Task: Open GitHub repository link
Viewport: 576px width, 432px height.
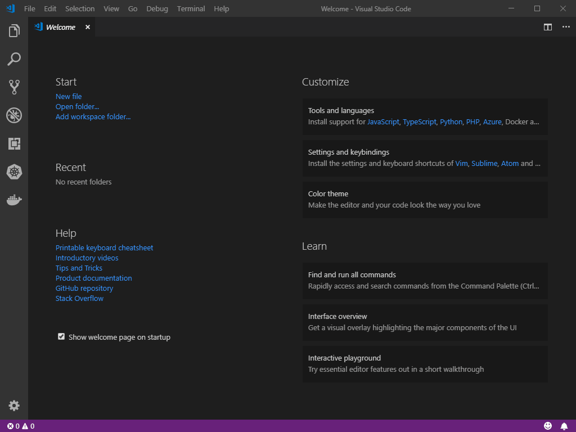Action: click(84, 289)
